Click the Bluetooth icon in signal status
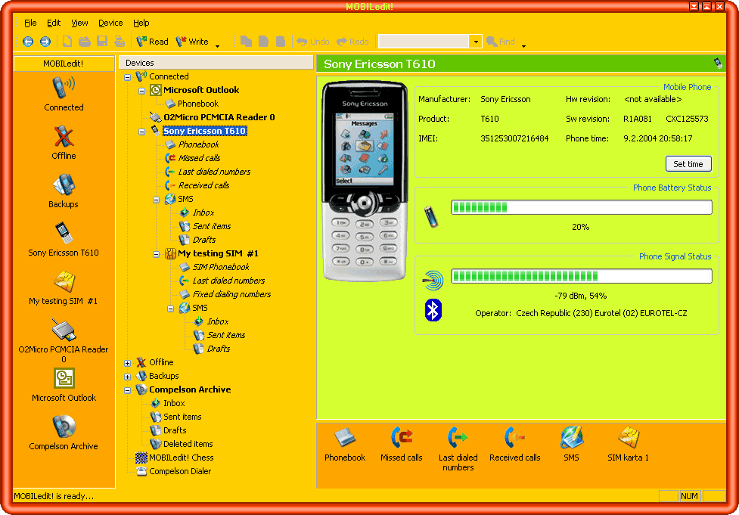 coord(433,310)
